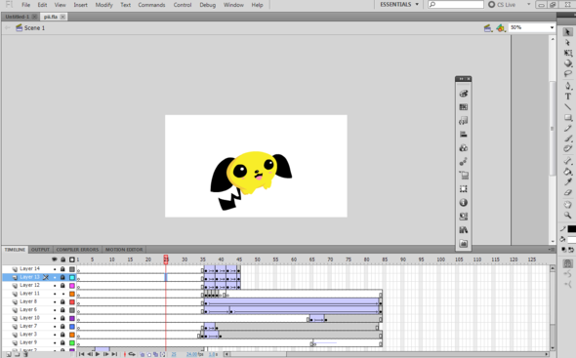Open the Timeline panel options menu
This screenshot has height=358, width=576.
click(552, 250)
